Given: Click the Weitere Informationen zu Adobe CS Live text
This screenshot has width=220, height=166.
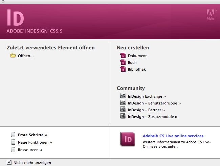Looking at the screenshot, I should 177,144.
